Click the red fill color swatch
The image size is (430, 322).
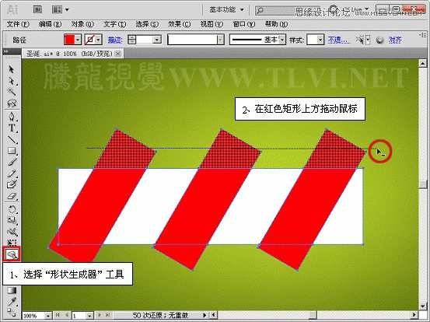point(69,40)
